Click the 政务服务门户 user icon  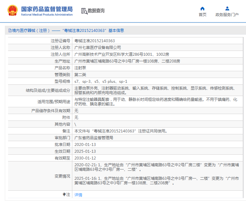(x=227, y=8)
